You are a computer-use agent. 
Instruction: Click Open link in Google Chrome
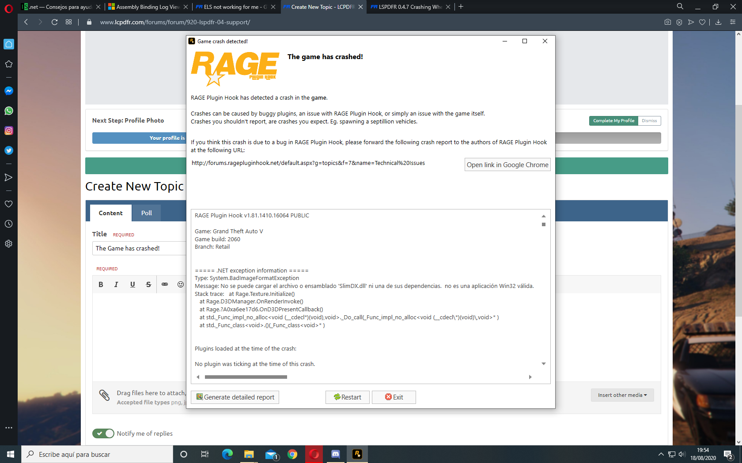pos(507,164)
